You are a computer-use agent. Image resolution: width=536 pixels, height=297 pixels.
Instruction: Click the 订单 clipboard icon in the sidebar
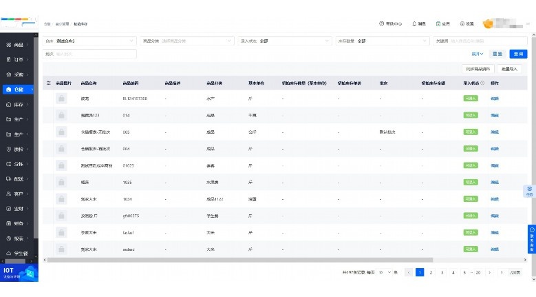click(8, 59)
